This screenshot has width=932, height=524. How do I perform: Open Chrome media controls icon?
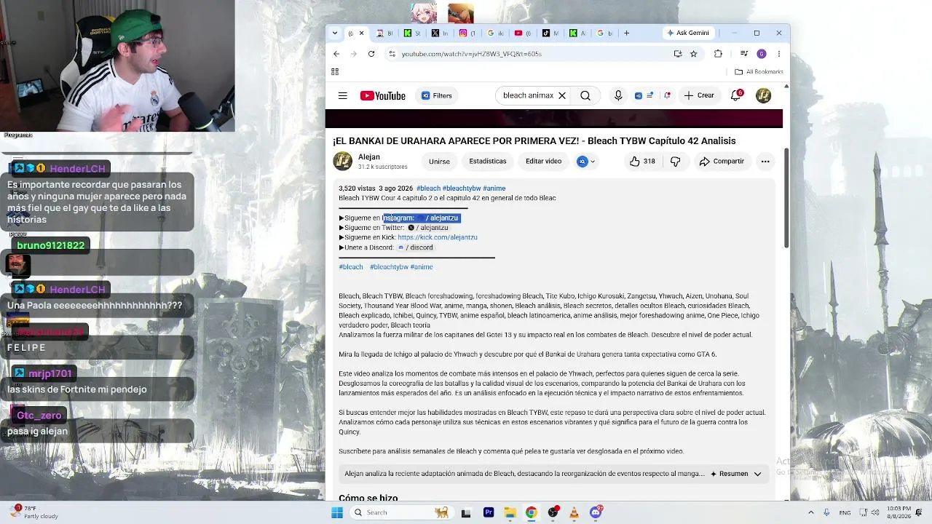744,54
